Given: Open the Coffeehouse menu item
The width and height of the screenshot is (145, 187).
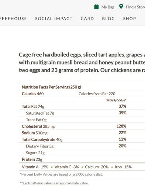Looking at the screenshot, I should pyautogui.click(x=13, y=18).
